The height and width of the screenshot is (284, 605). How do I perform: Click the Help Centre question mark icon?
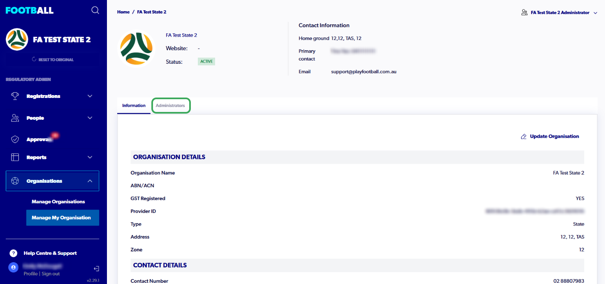tap(14, 253)
